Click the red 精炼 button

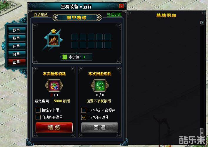coord(54,128)
